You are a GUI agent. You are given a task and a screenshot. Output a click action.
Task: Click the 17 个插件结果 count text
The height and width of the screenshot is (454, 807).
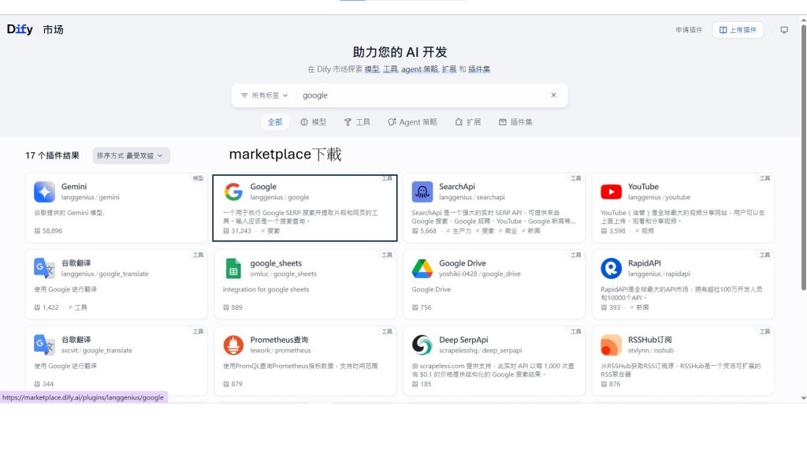click(53, 155)
